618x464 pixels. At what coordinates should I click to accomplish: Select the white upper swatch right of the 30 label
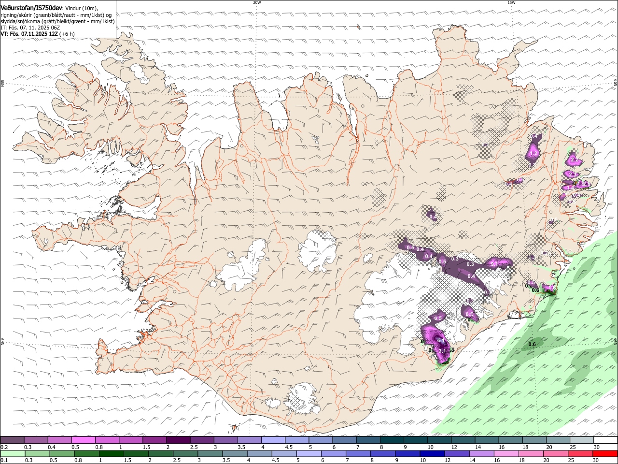(x=606, y=440)
